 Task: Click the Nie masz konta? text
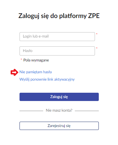click(59, 110)
